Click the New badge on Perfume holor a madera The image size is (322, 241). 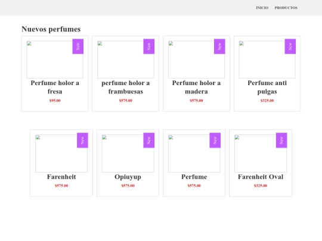[219, 46]
